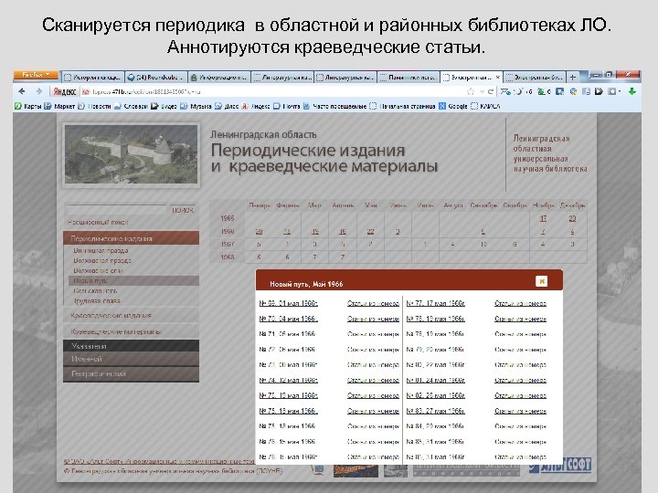Bookmark this page with the star icon
The image size is (658, 493).
pos(471,91)
